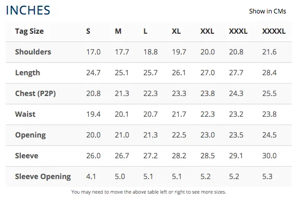Click the Show in CMs link
This screenshot has height=204, width=296.
pos(267,11)
